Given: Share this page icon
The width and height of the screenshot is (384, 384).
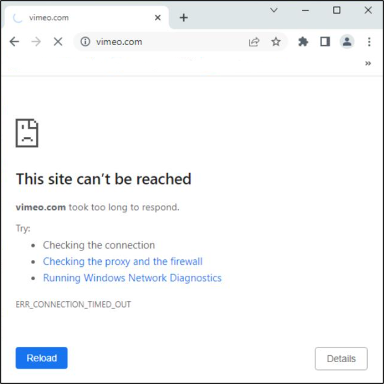Looking at the screenshot, I should pos(254,42).
